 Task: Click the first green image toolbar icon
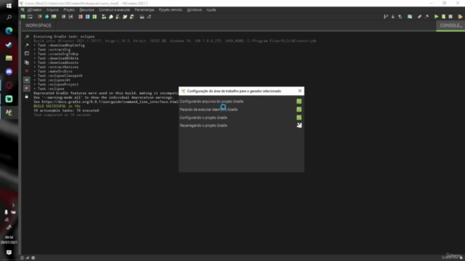pos(23,17)
